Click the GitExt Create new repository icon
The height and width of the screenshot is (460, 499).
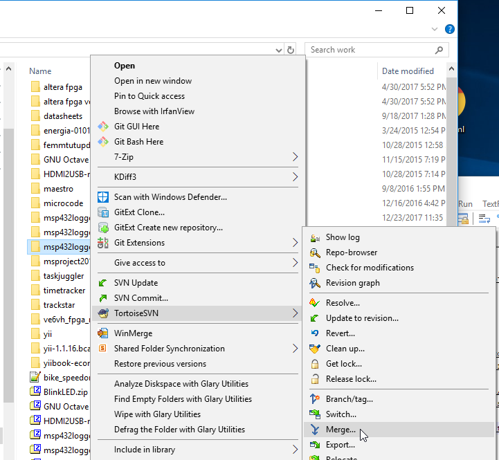point(103,228)
